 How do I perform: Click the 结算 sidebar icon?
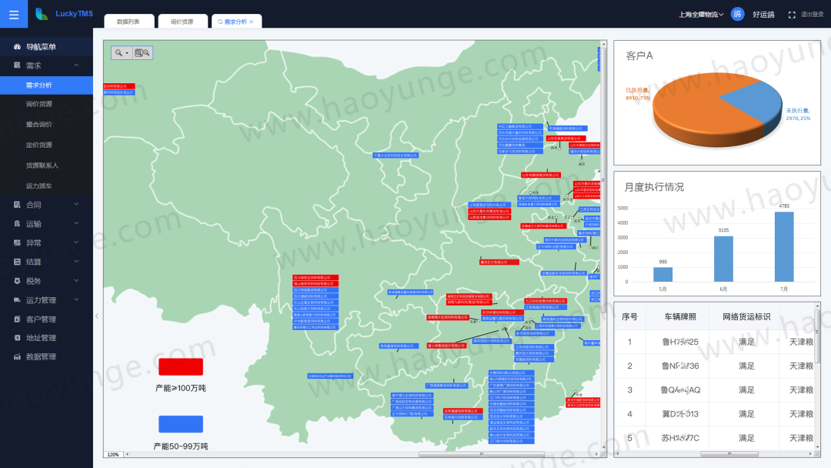click(x=17, y=262)
